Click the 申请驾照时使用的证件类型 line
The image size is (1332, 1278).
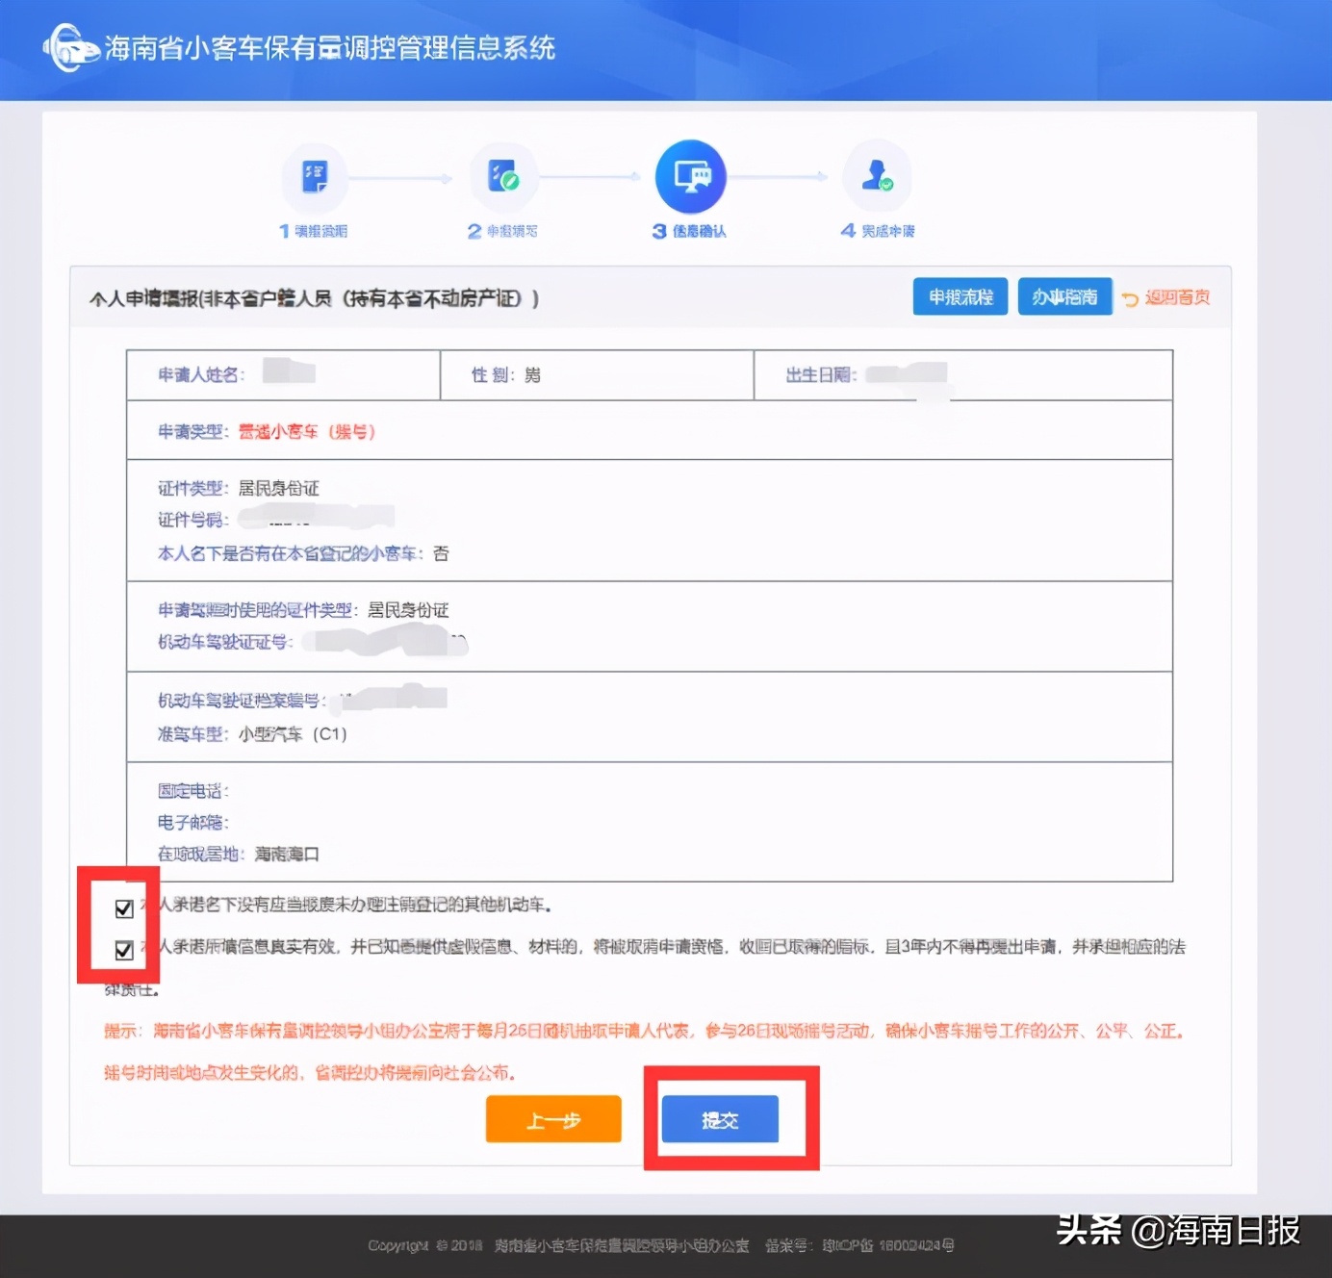[x=303, y=610]
